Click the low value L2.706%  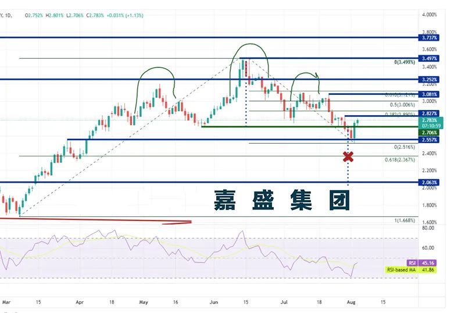tap(75, 15)
